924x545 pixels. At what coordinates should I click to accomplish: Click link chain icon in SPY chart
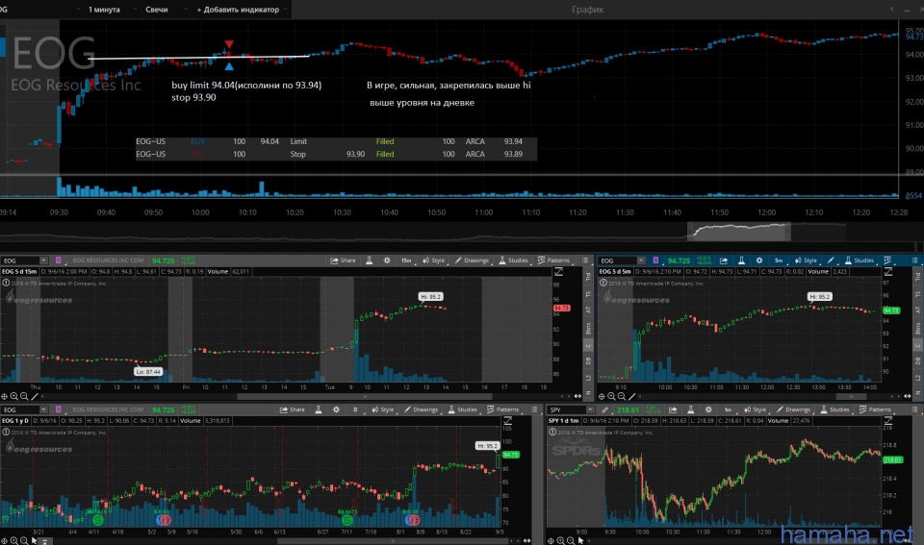(x=604, y=409)
